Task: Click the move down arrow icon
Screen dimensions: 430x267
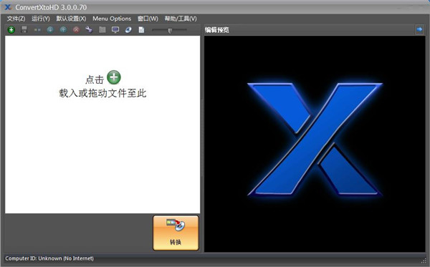Action: [x=50, y=29]
